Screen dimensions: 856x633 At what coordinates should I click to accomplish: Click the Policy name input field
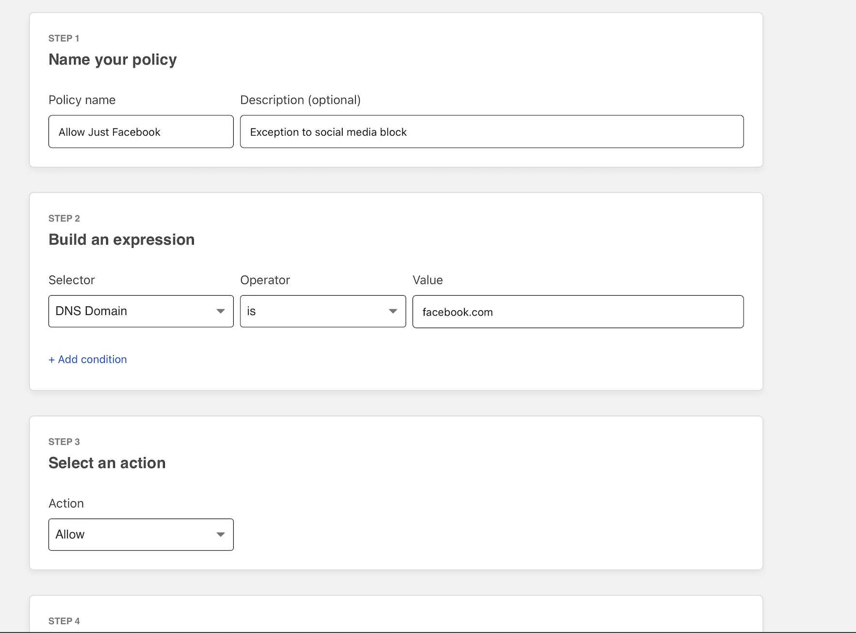[x=141, y=132]
